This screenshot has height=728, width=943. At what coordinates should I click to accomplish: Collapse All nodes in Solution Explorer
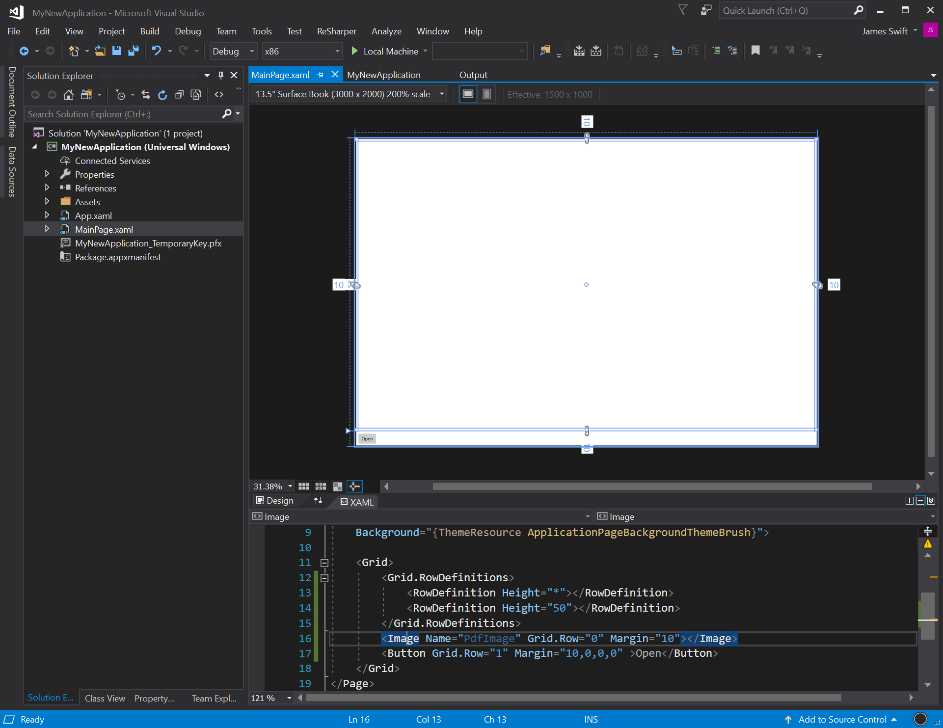click(179, 94)
